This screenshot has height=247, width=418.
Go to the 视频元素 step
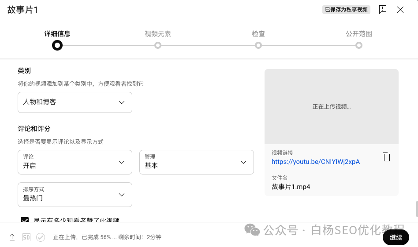click(x=157, y=45)
